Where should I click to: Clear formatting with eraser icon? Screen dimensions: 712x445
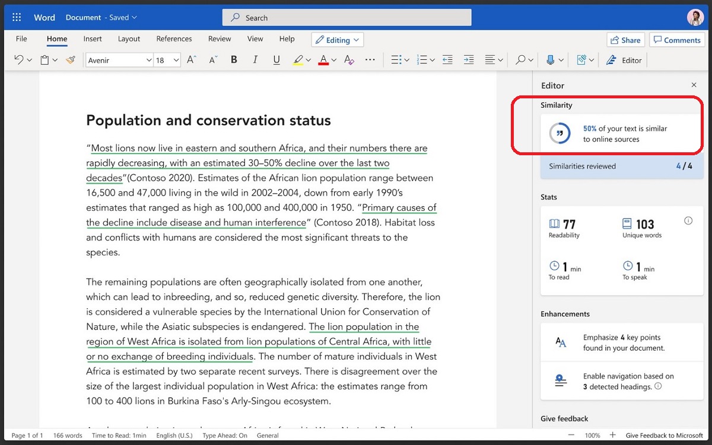pyautogui.click(x=349, y=60)
